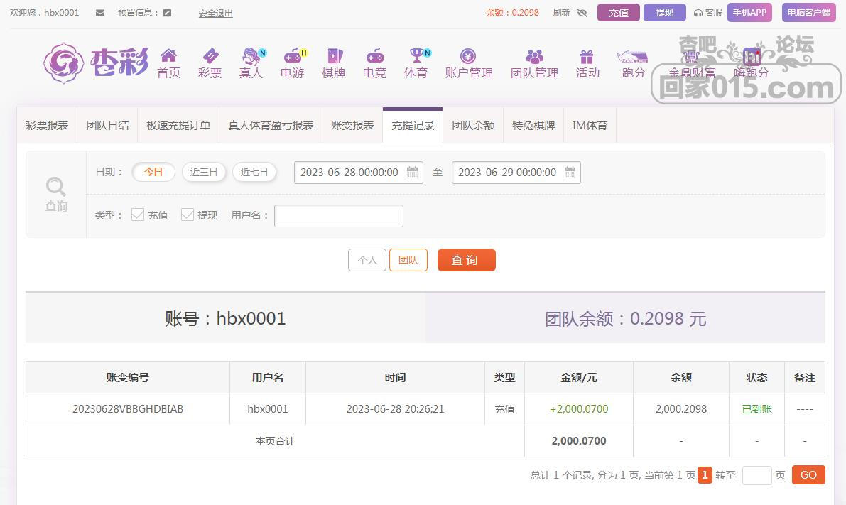The image size is (846, 505).
Task: Click the home (首页) house icon
Action: (168, 56)
